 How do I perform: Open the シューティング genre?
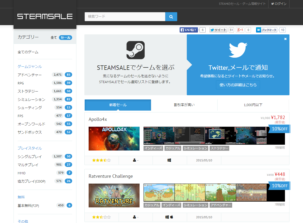(x=29, y=108)
